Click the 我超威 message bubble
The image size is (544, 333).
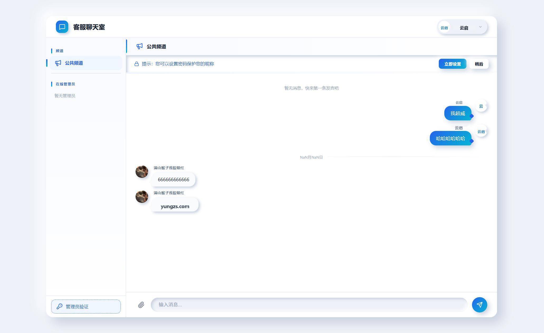[x=458, y=113]
